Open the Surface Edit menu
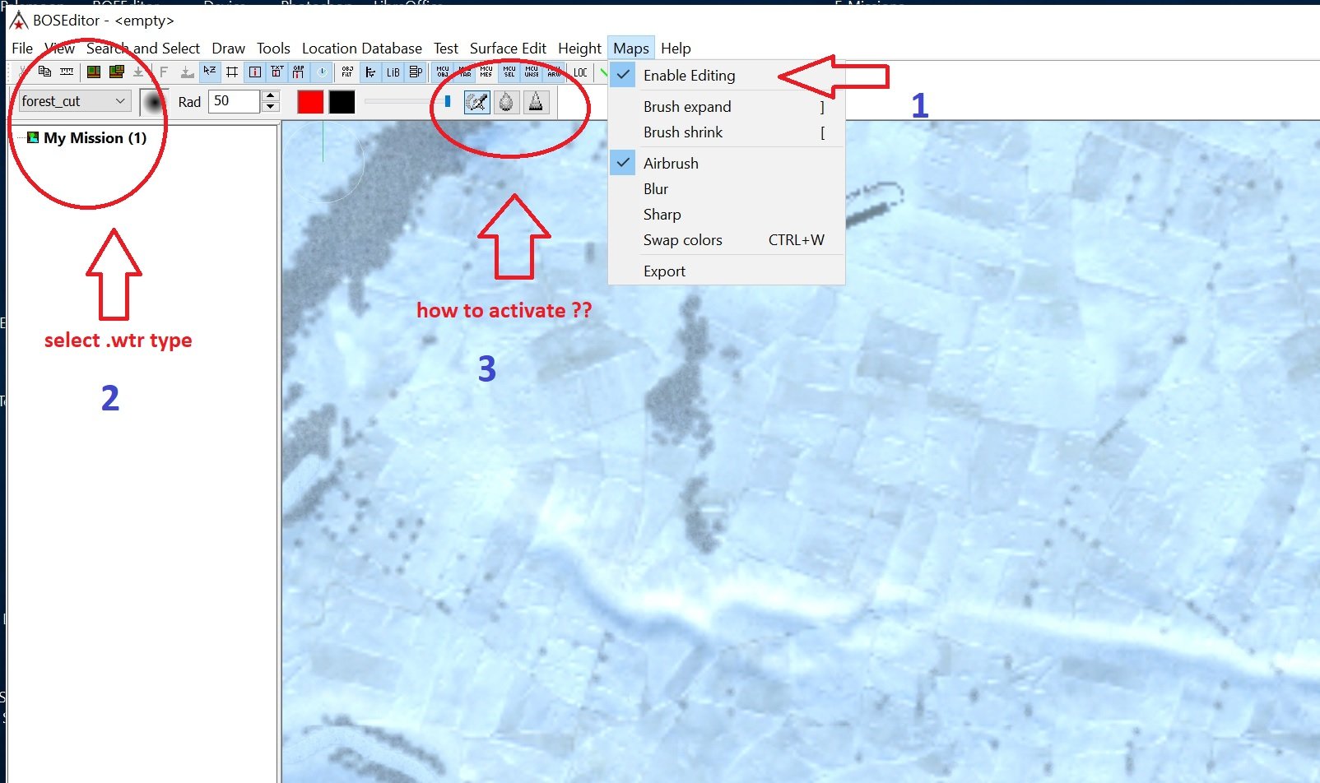Screen dimensions: 1320x783 [x=508, y=49]
